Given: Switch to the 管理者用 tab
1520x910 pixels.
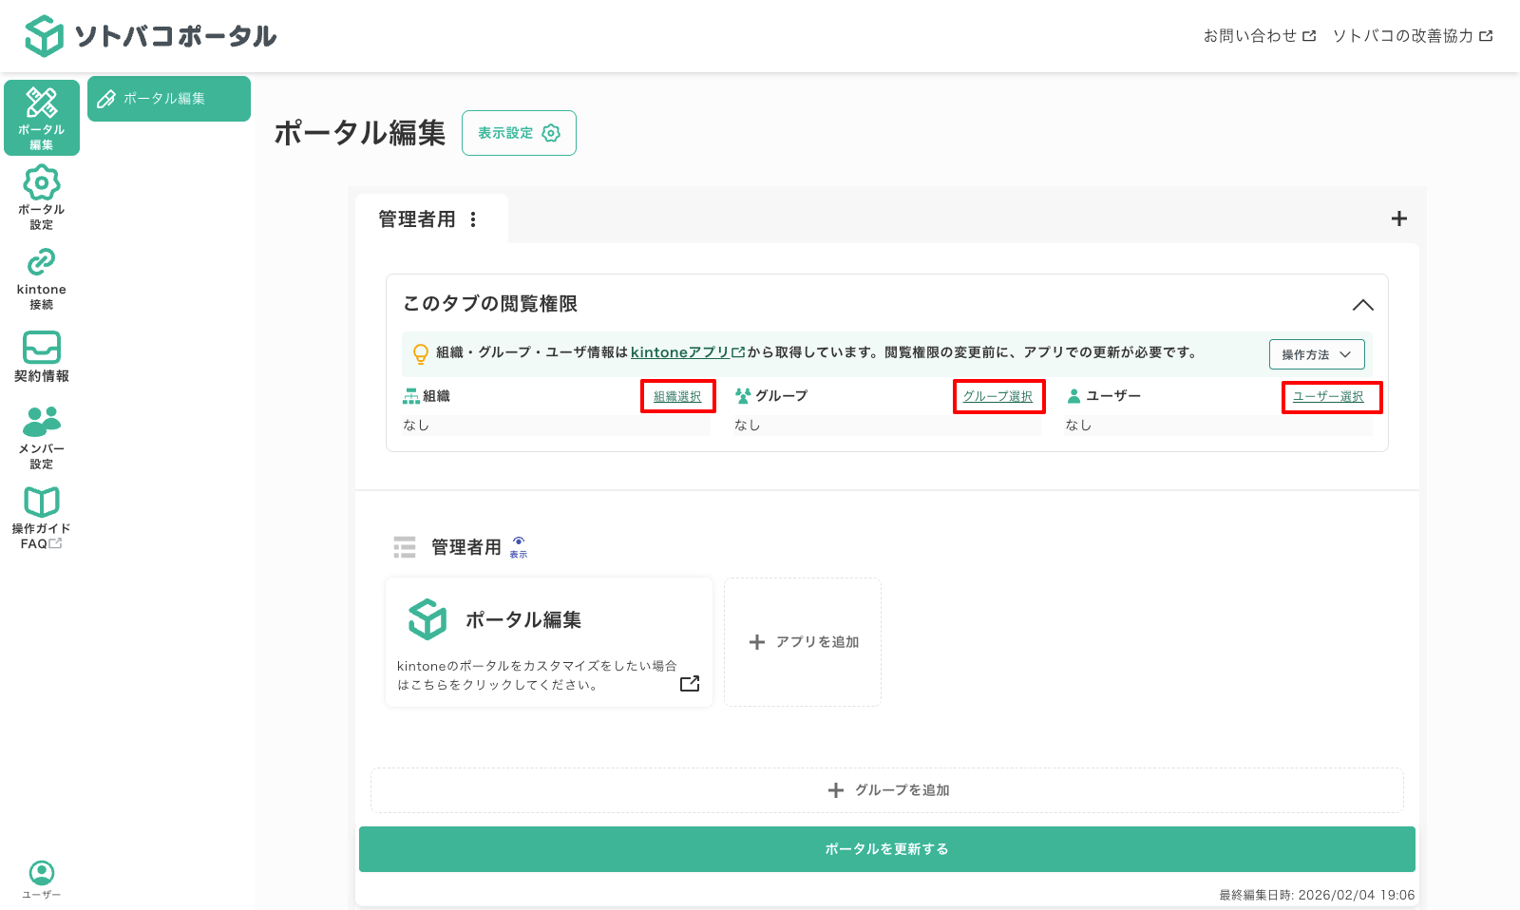Looking at the screenshot, I should pos(416,218).
